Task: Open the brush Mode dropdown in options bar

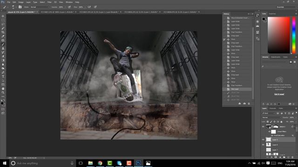Action: point(40,7)
